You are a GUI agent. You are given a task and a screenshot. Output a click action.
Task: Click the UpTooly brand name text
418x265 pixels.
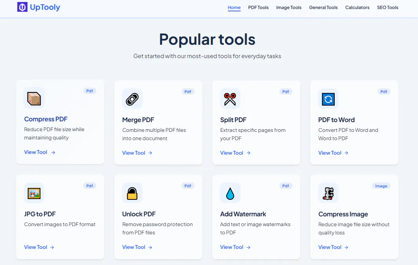pos(45,7)
